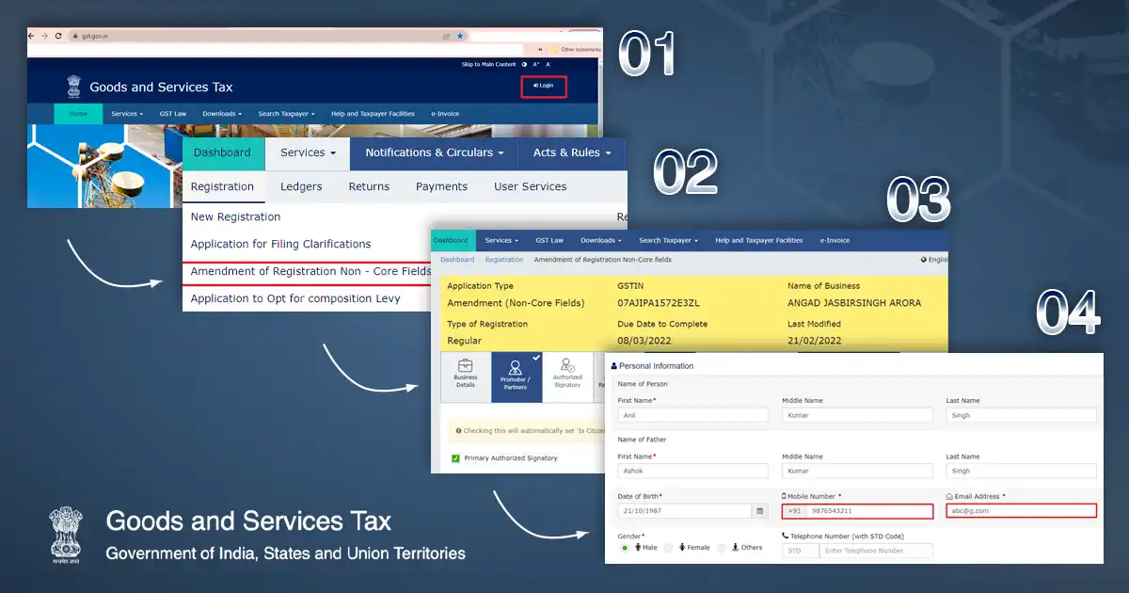Select the Female gender radio button
Image resolution: width=1129 pixels, height=593 pixels.
click(x=668, y=547)
